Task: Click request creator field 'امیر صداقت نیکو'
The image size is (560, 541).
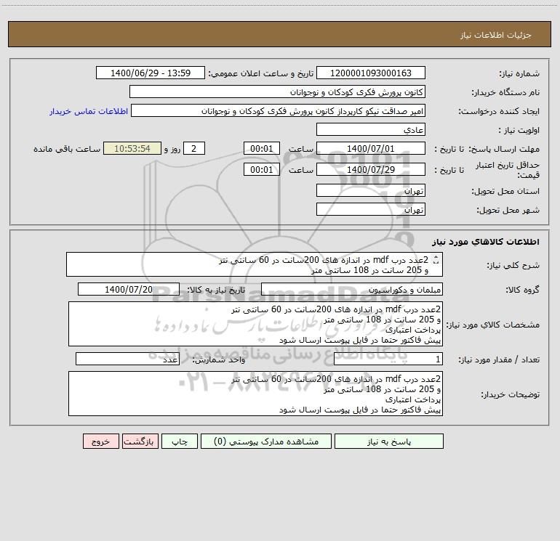Action: tap(278, 110)
